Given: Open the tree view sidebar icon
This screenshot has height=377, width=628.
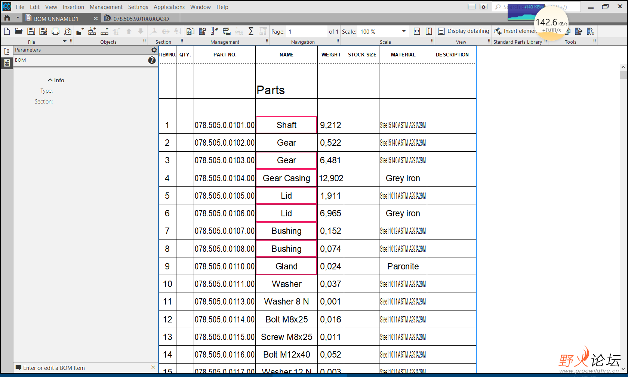Looking at the screenshot, I should coord(7,51).
